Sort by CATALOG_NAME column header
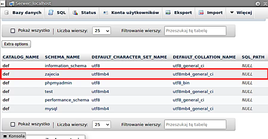Image resolution: width=268 pixels, height=139 pixels. click(21, 57)
